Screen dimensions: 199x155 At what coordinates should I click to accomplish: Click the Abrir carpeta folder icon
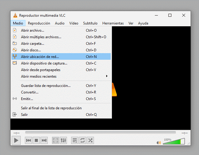(x=15, y=44)
